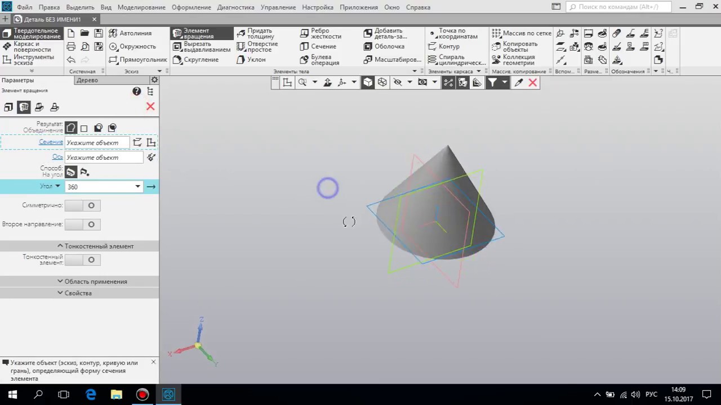Image resolution: width=721 pixels, height=405 pixels.
Task: Open the Диагностика menu
Action: point(235,7)
